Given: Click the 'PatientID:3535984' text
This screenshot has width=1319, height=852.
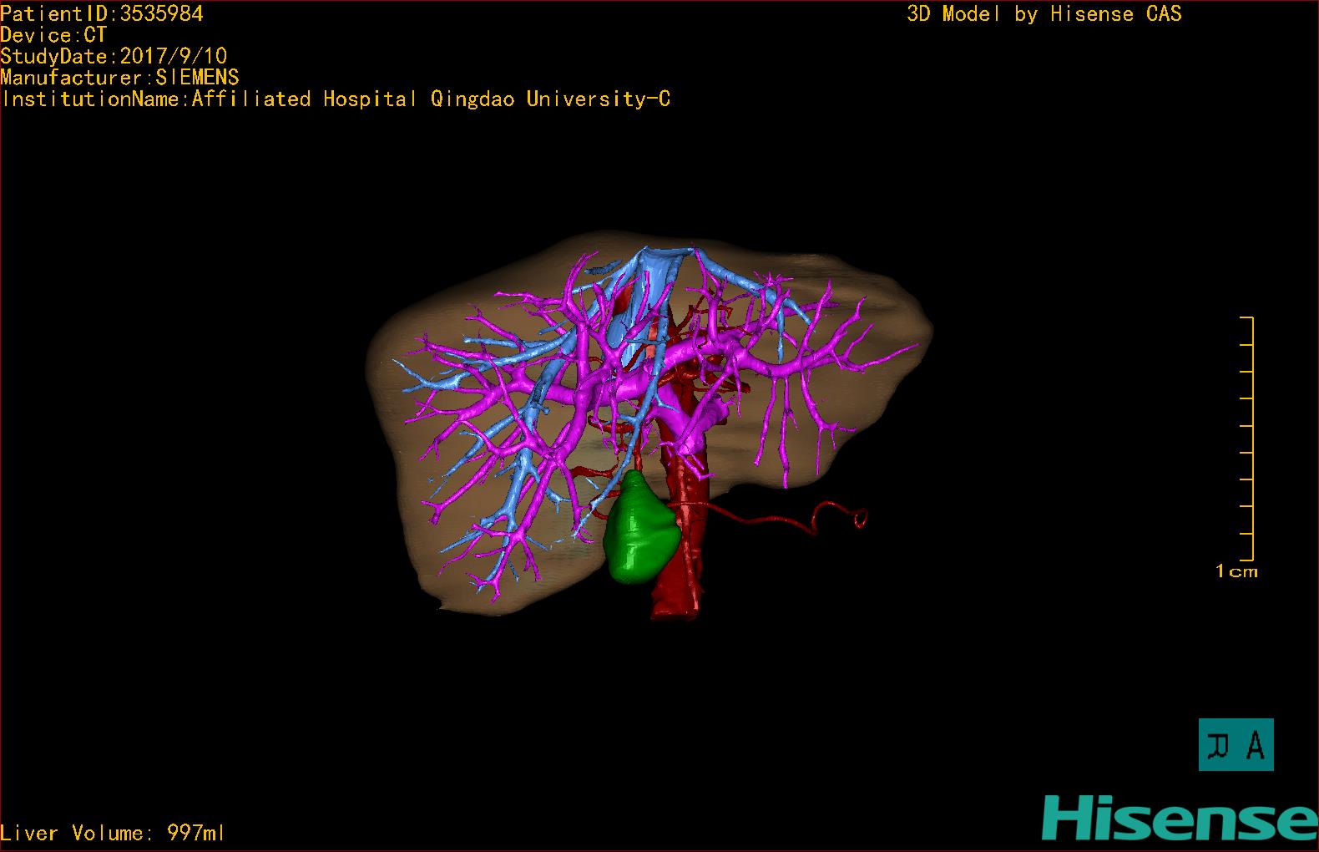Looking at the screenshot, I should click(x=102, y=13).
